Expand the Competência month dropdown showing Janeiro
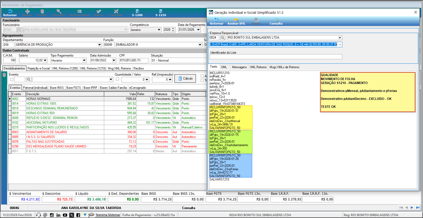 coord(159,30)
